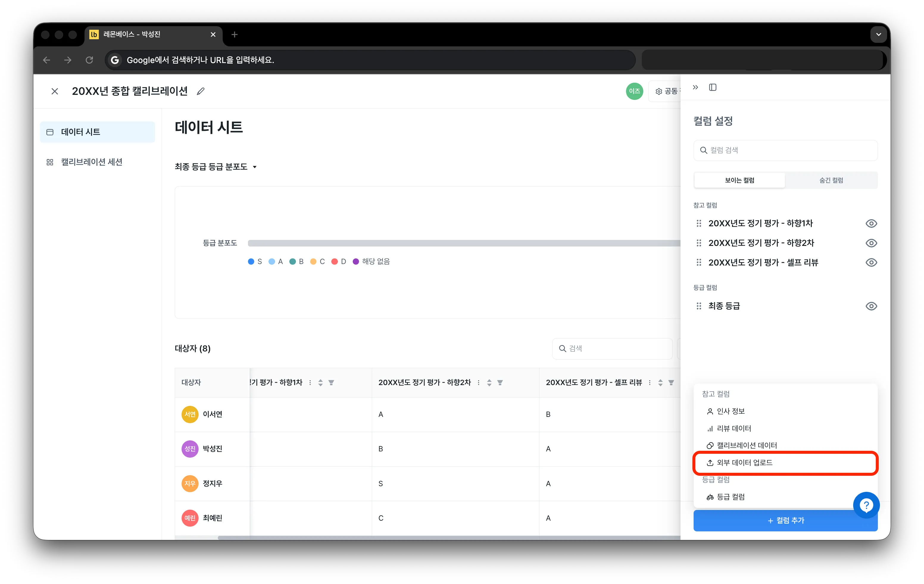Select 외부 데이터 업로드 menu item
The width and height of the screenshot is (924, 584).
point(786,463)
